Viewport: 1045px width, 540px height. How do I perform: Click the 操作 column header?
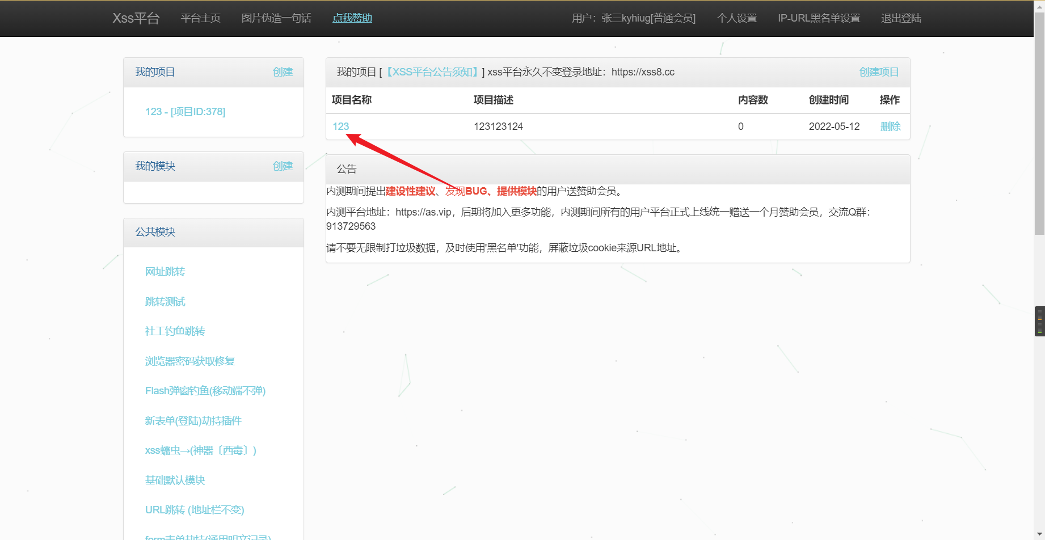pyautogui.click(x=890, y=100)
